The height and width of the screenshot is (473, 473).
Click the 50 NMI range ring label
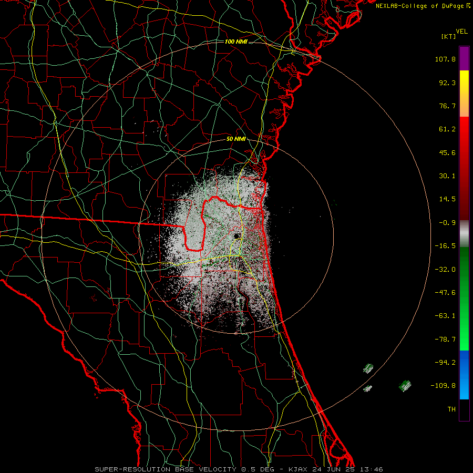pos(236,139)
